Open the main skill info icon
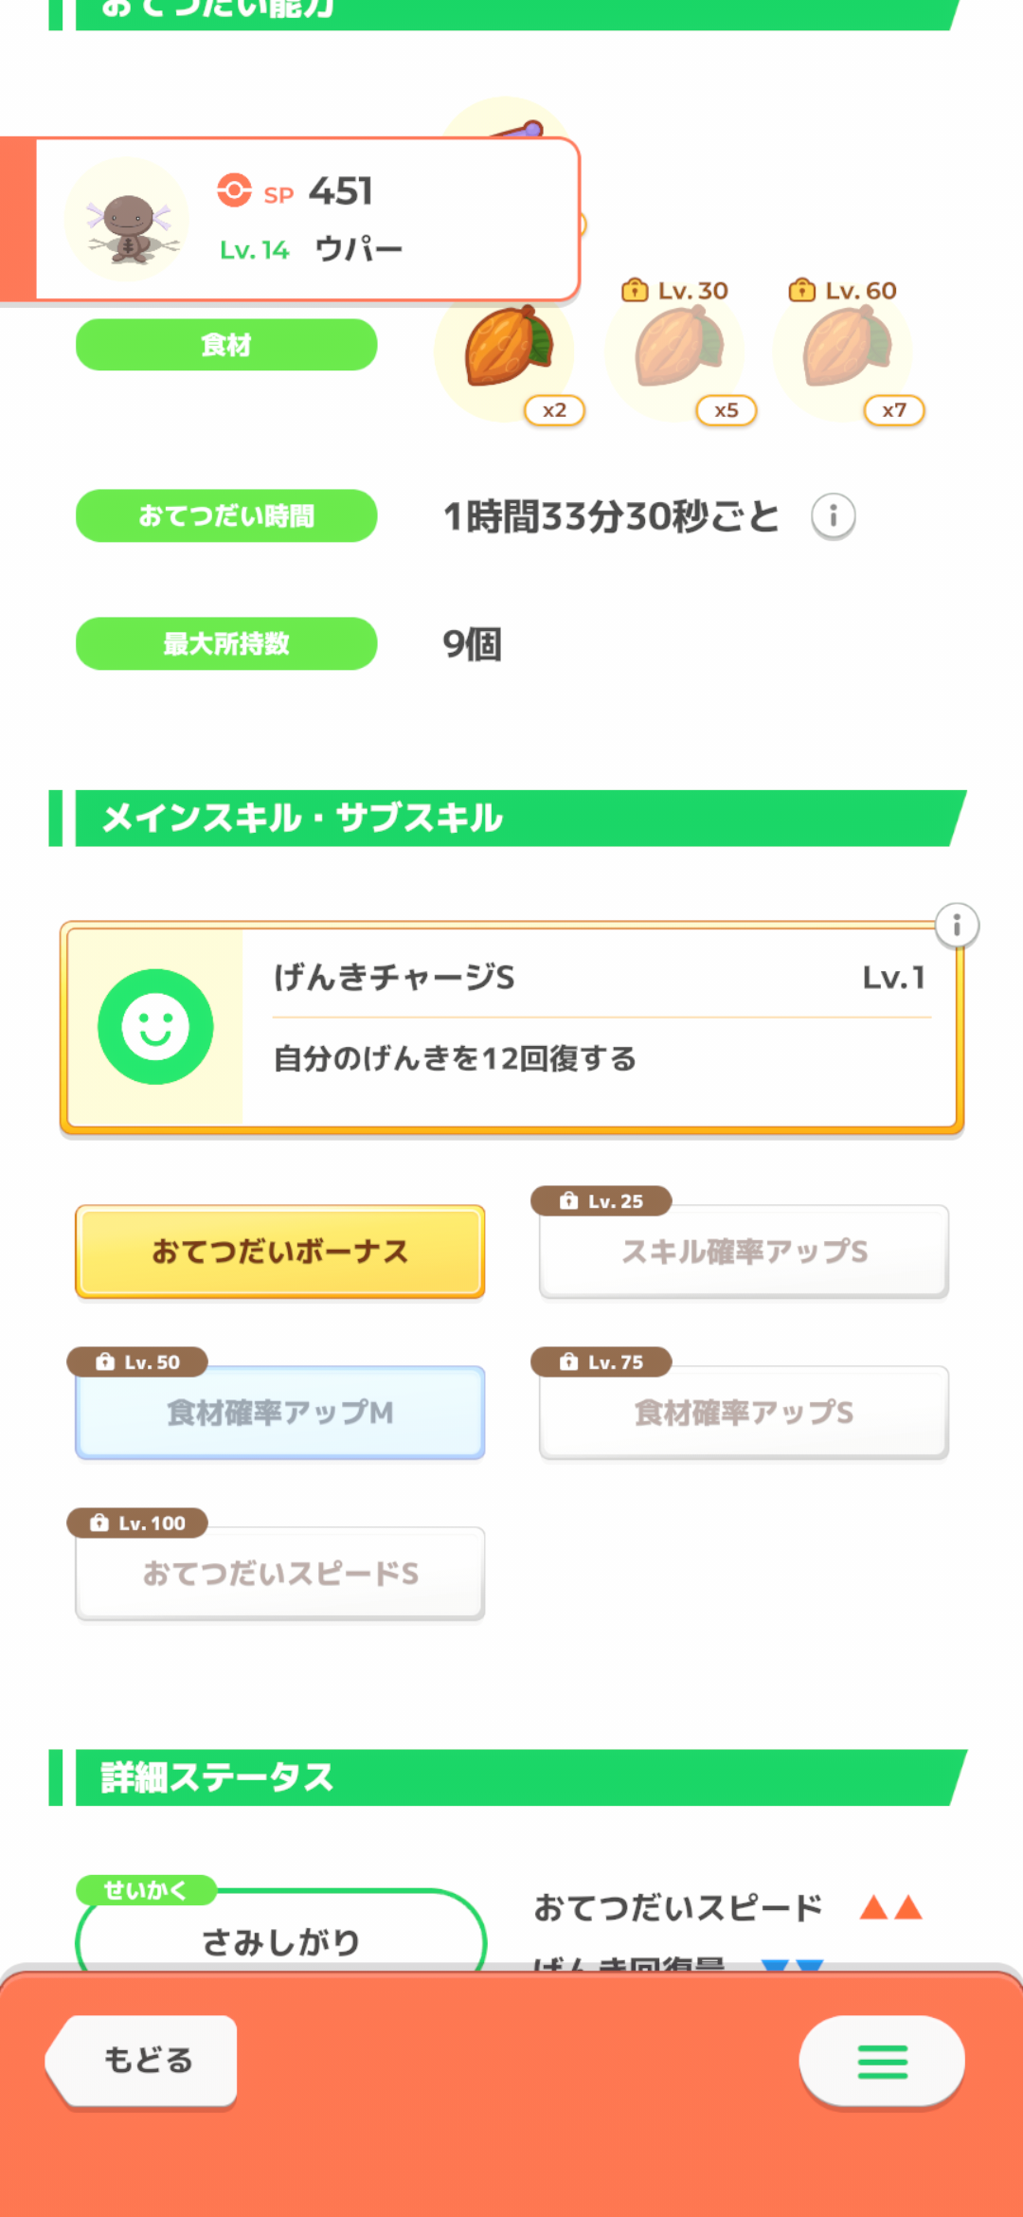This screenshot has height=2217, width=1023. pyautogui.click(x=957, y=926)
